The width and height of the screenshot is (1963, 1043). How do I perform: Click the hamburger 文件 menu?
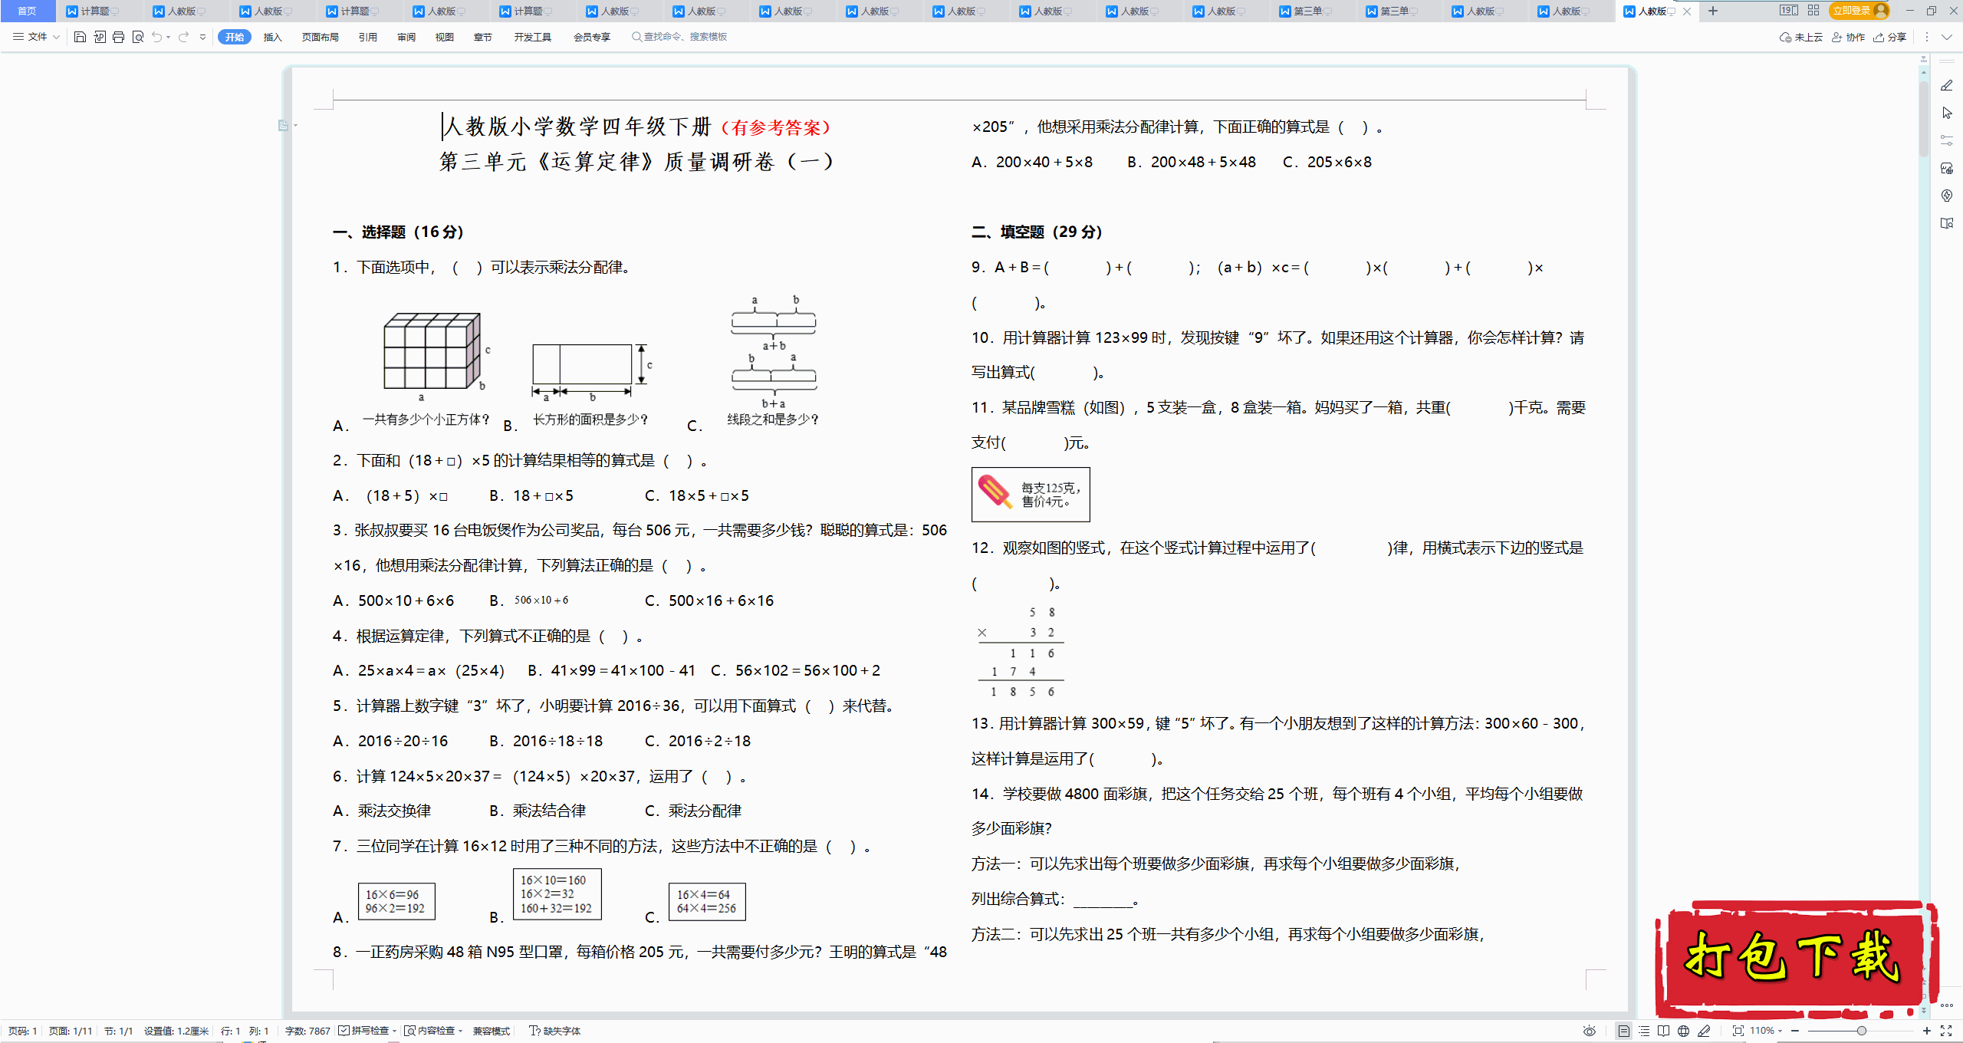tap(30, 37)
